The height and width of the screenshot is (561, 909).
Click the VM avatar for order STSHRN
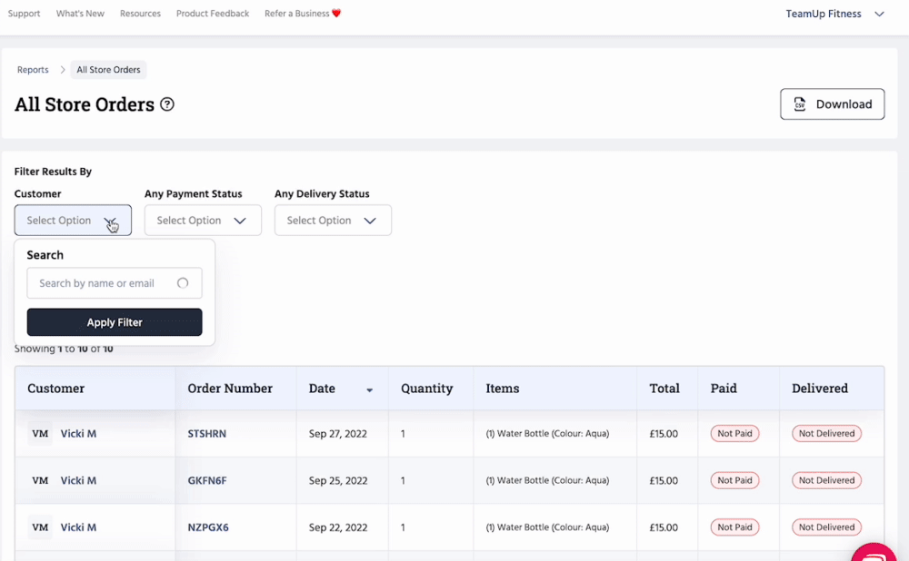click(40, 434)
